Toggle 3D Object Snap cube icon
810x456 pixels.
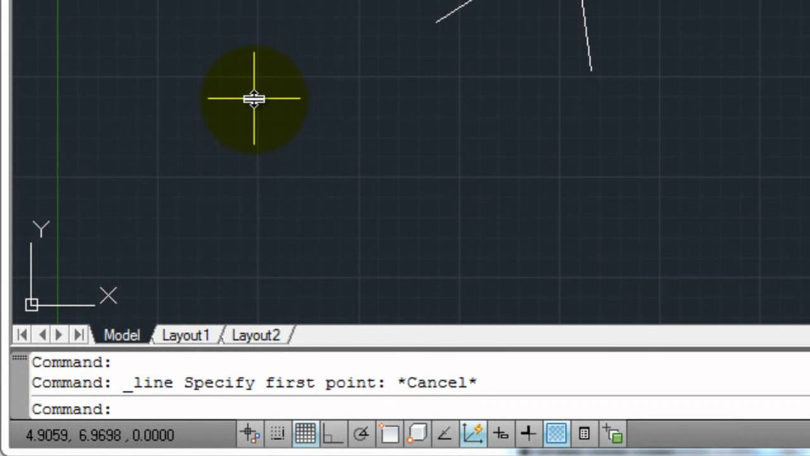point(416,434)
